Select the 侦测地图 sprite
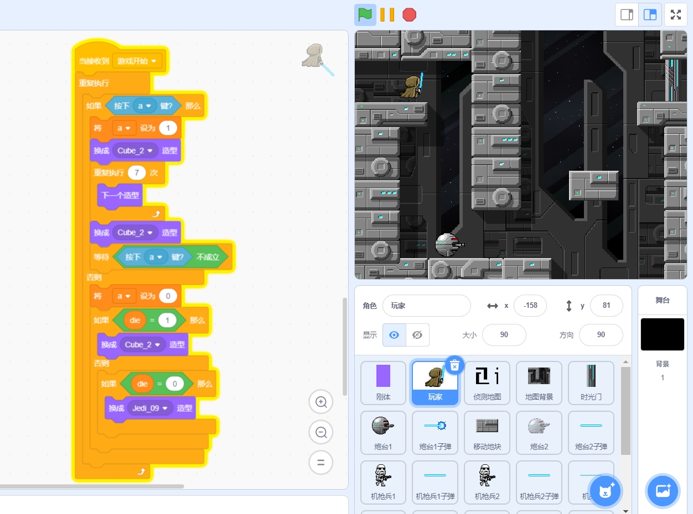 click(x=487, y=382)
